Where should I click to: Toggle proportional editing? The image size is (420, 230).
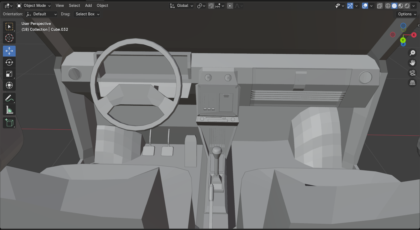230,6
